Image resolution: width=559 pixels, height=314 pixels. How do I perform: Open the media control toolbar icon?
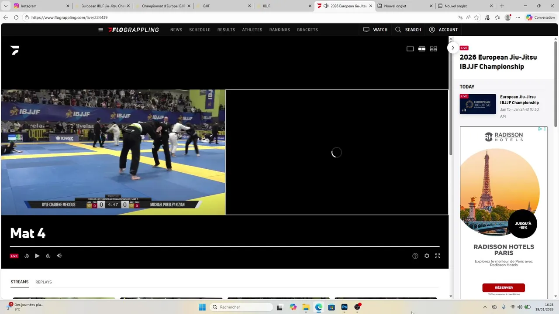pyautogui.click(x=487, y=17)
